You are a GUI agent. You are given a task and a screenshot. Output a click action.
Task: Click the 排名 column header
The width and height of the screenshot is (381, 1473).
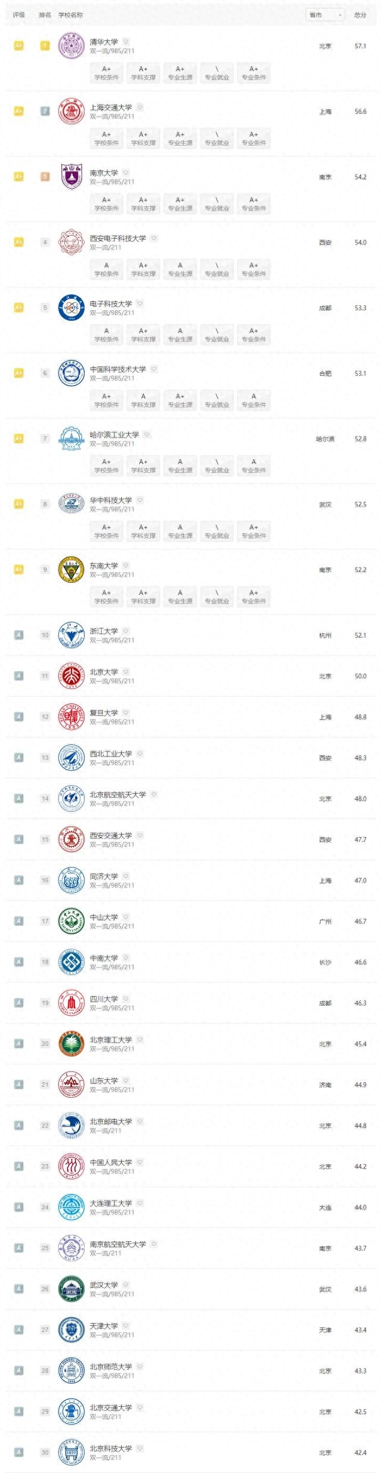point(45,15)
